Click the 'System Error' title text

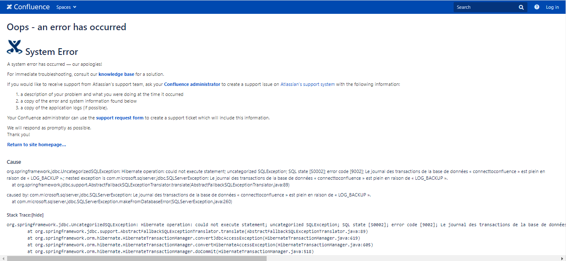(x=52, y=52)
